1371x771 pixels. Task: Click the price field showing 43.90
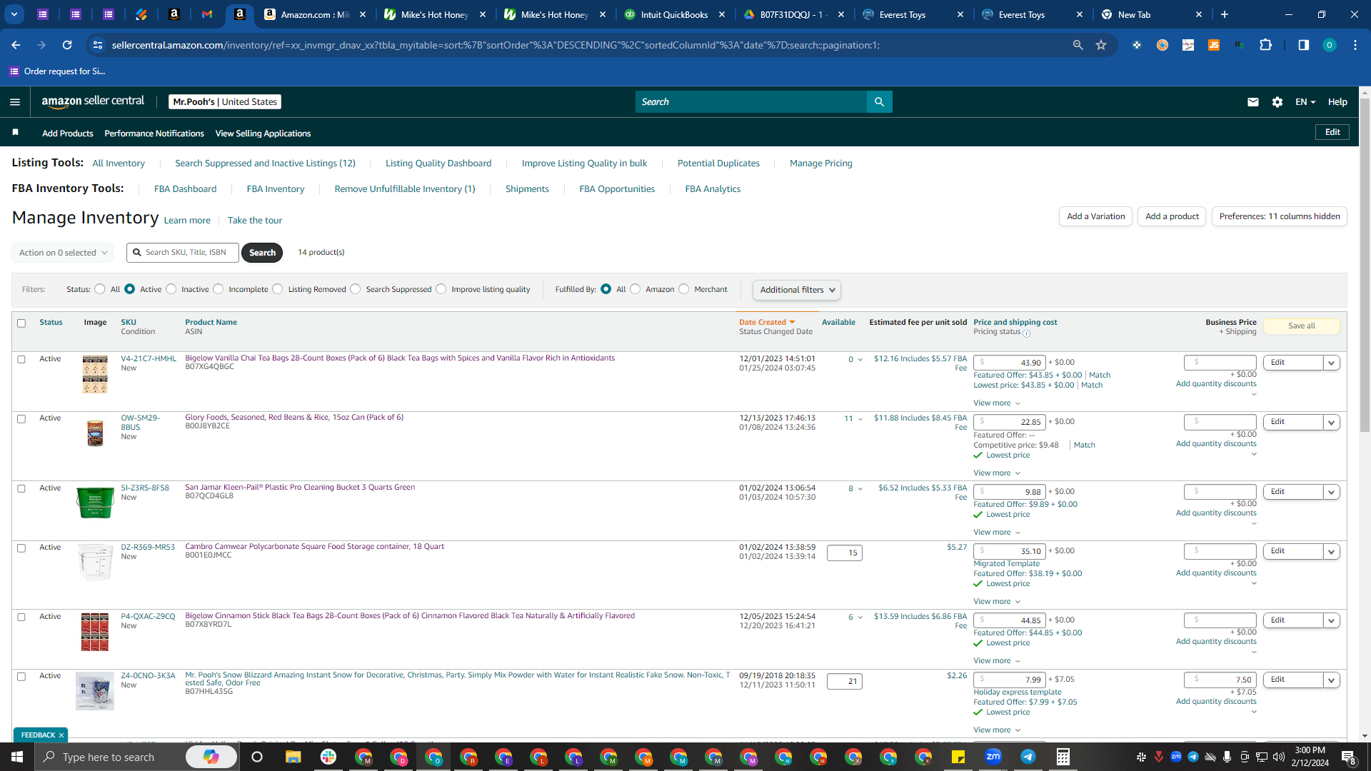[1010, 363]
